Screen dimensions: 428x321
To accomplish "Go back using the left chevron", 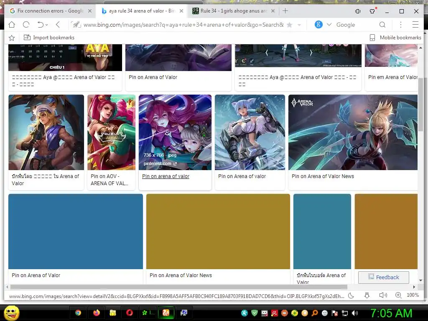I will click(58, 25).
